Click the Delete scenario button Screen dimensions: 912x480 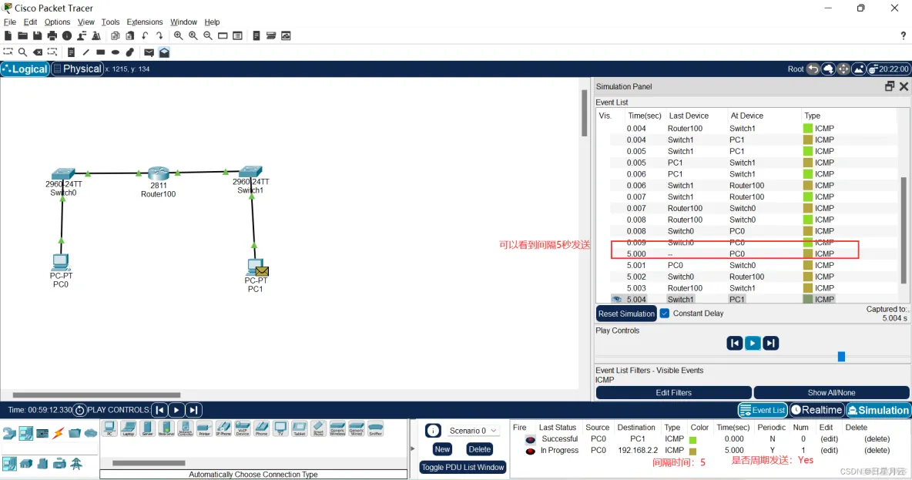click(479, 449)
